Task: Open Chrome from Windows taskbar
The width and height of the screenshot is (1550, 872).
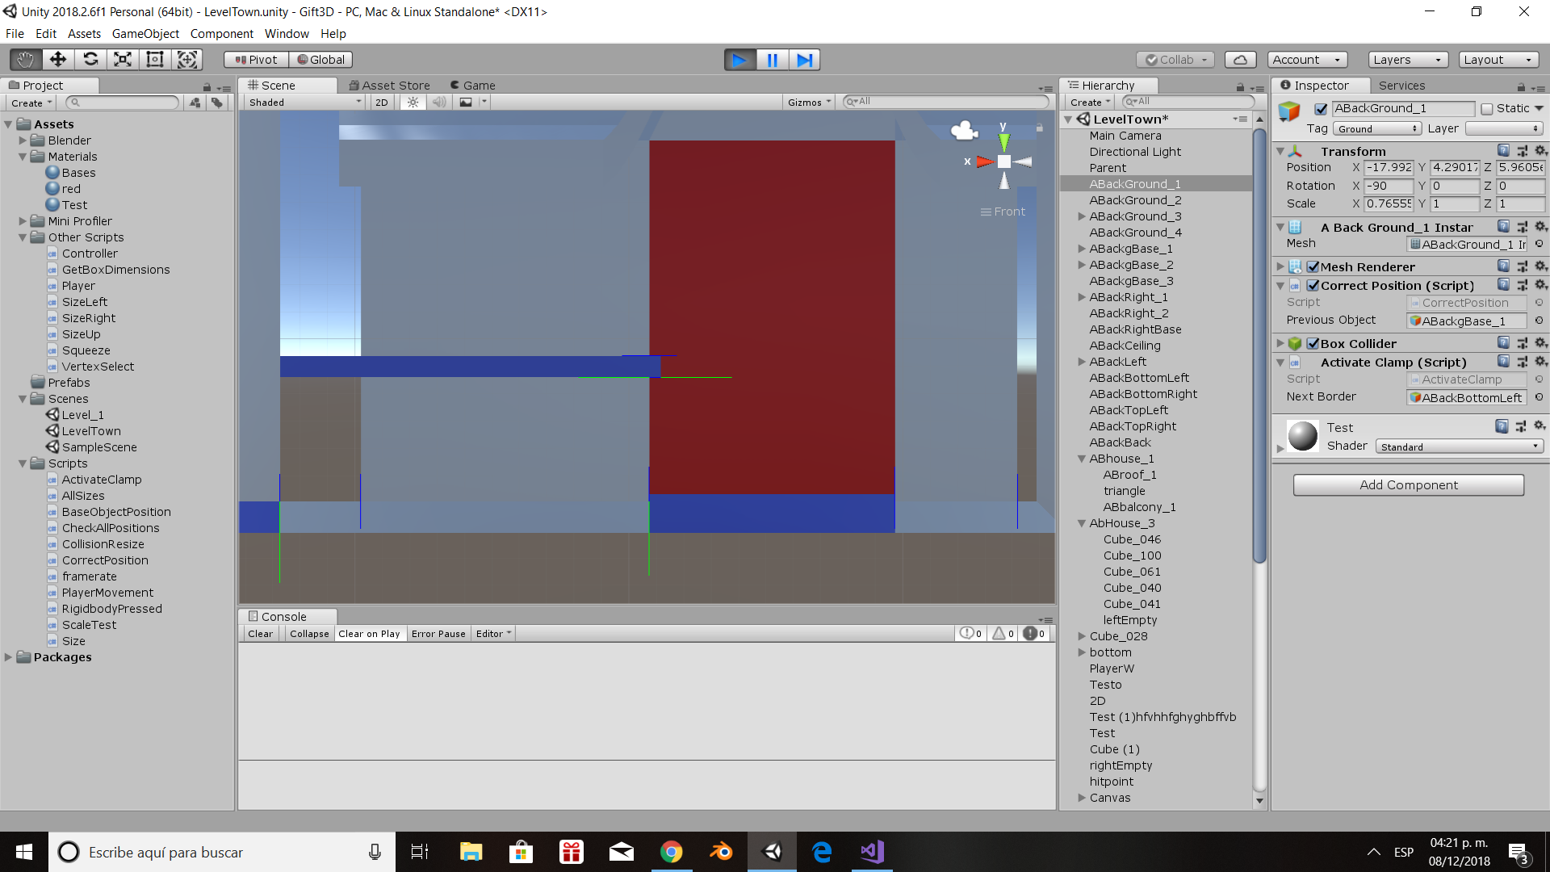Action: [671, 852]
